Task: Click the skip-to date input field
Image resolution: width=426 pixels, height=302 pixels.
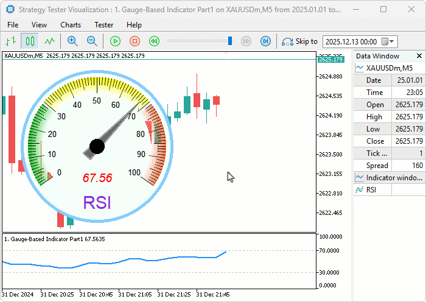Action: click(x=351, y=42)
